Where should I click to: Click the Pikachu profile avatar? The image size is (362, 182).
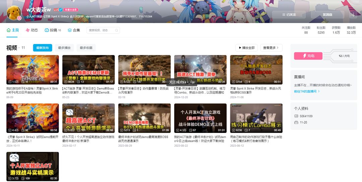click(x=14, y=13)
